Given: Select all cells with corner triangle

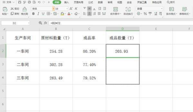Looking at the screenshot, I should [4, 29].
